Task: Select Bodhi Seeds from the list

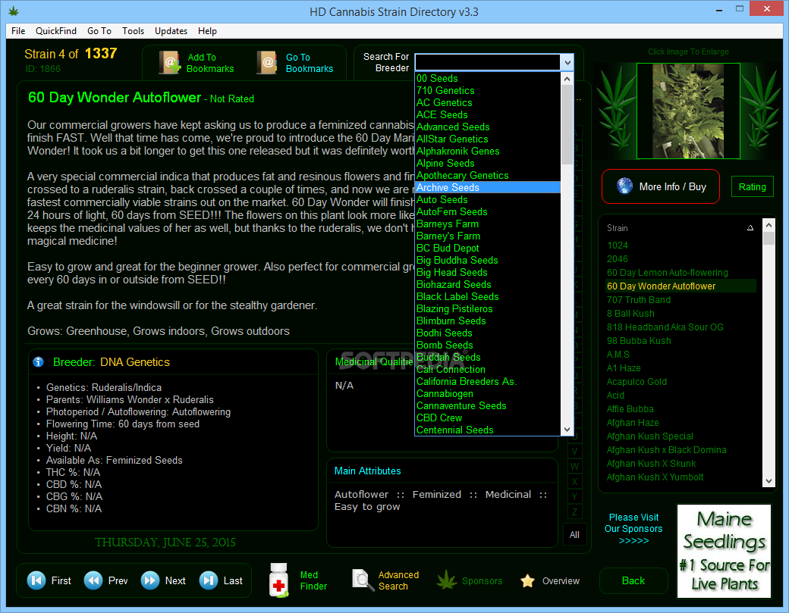Action: click(487, 333)
